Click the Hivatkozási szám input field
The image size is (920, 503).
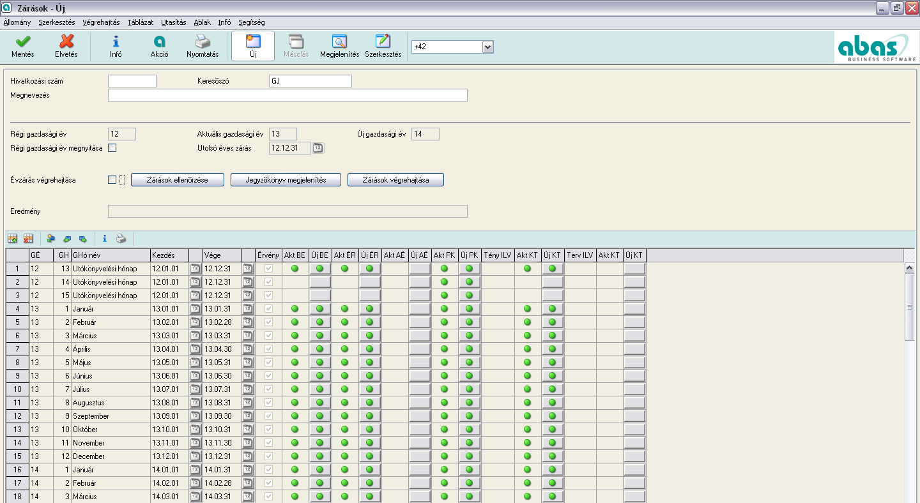pyautogui.click(x=132, y=81)
